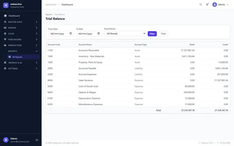Click the Purchasing cart icon
The image size is (234, 146).
coord(5,39)
